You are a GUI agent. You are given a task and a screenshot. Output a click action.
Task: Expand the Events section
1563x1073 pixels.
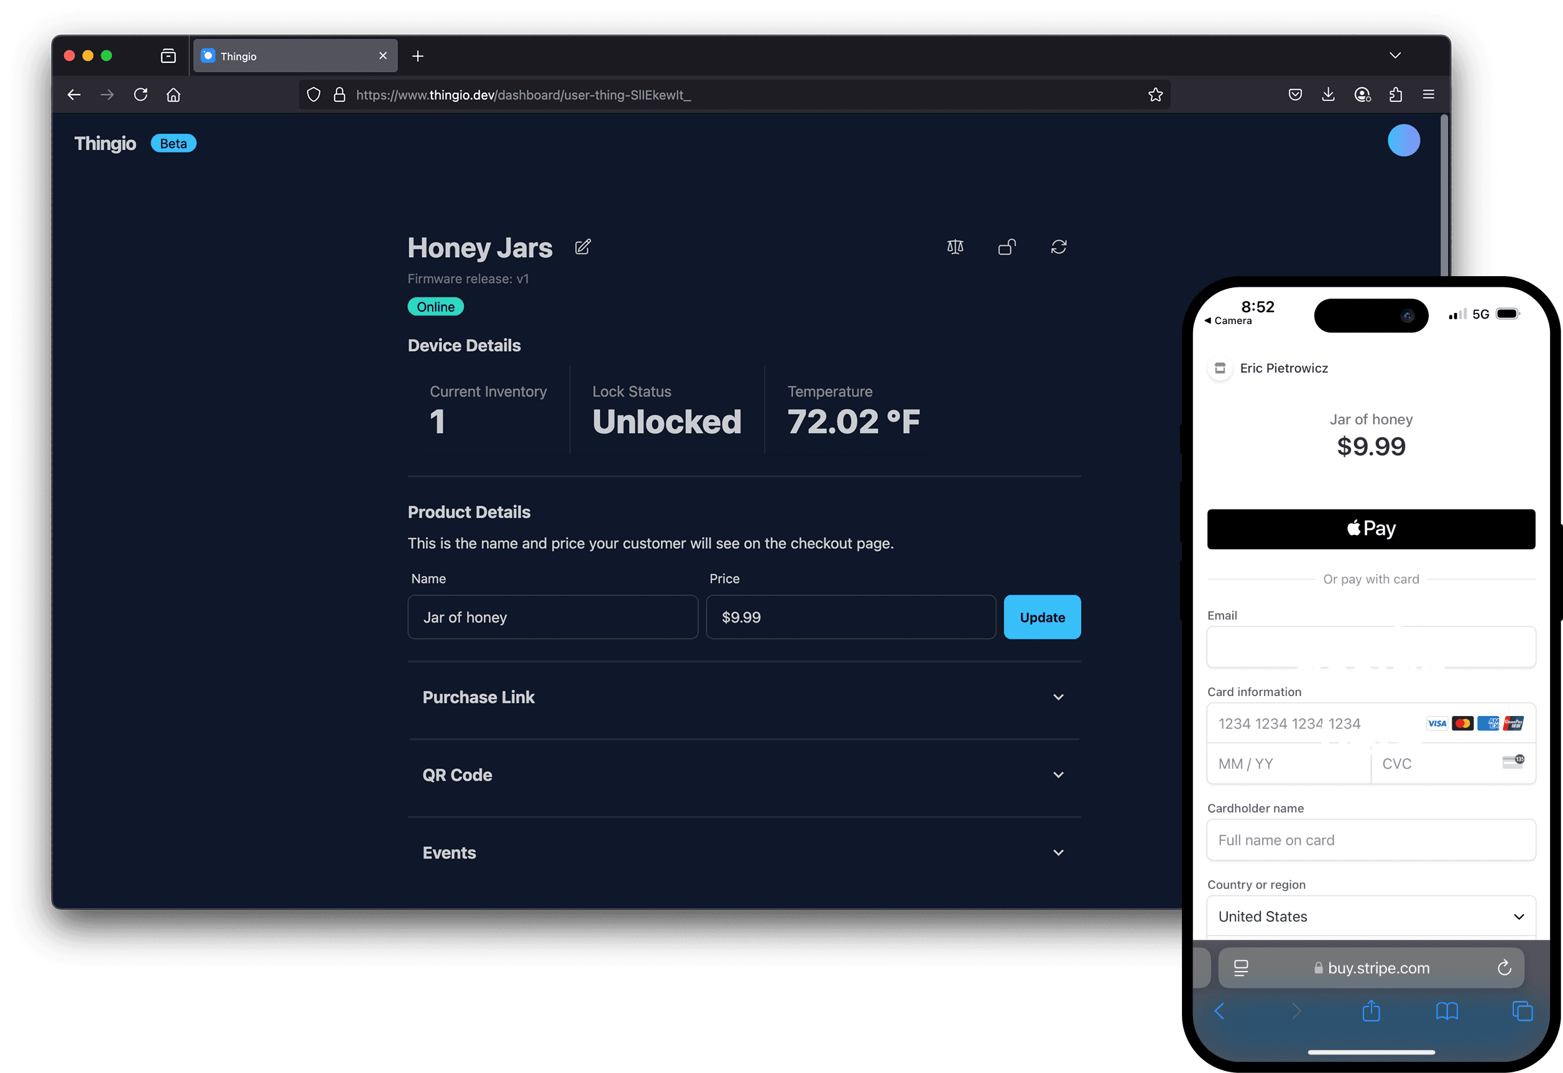click(x=745, y=852)
